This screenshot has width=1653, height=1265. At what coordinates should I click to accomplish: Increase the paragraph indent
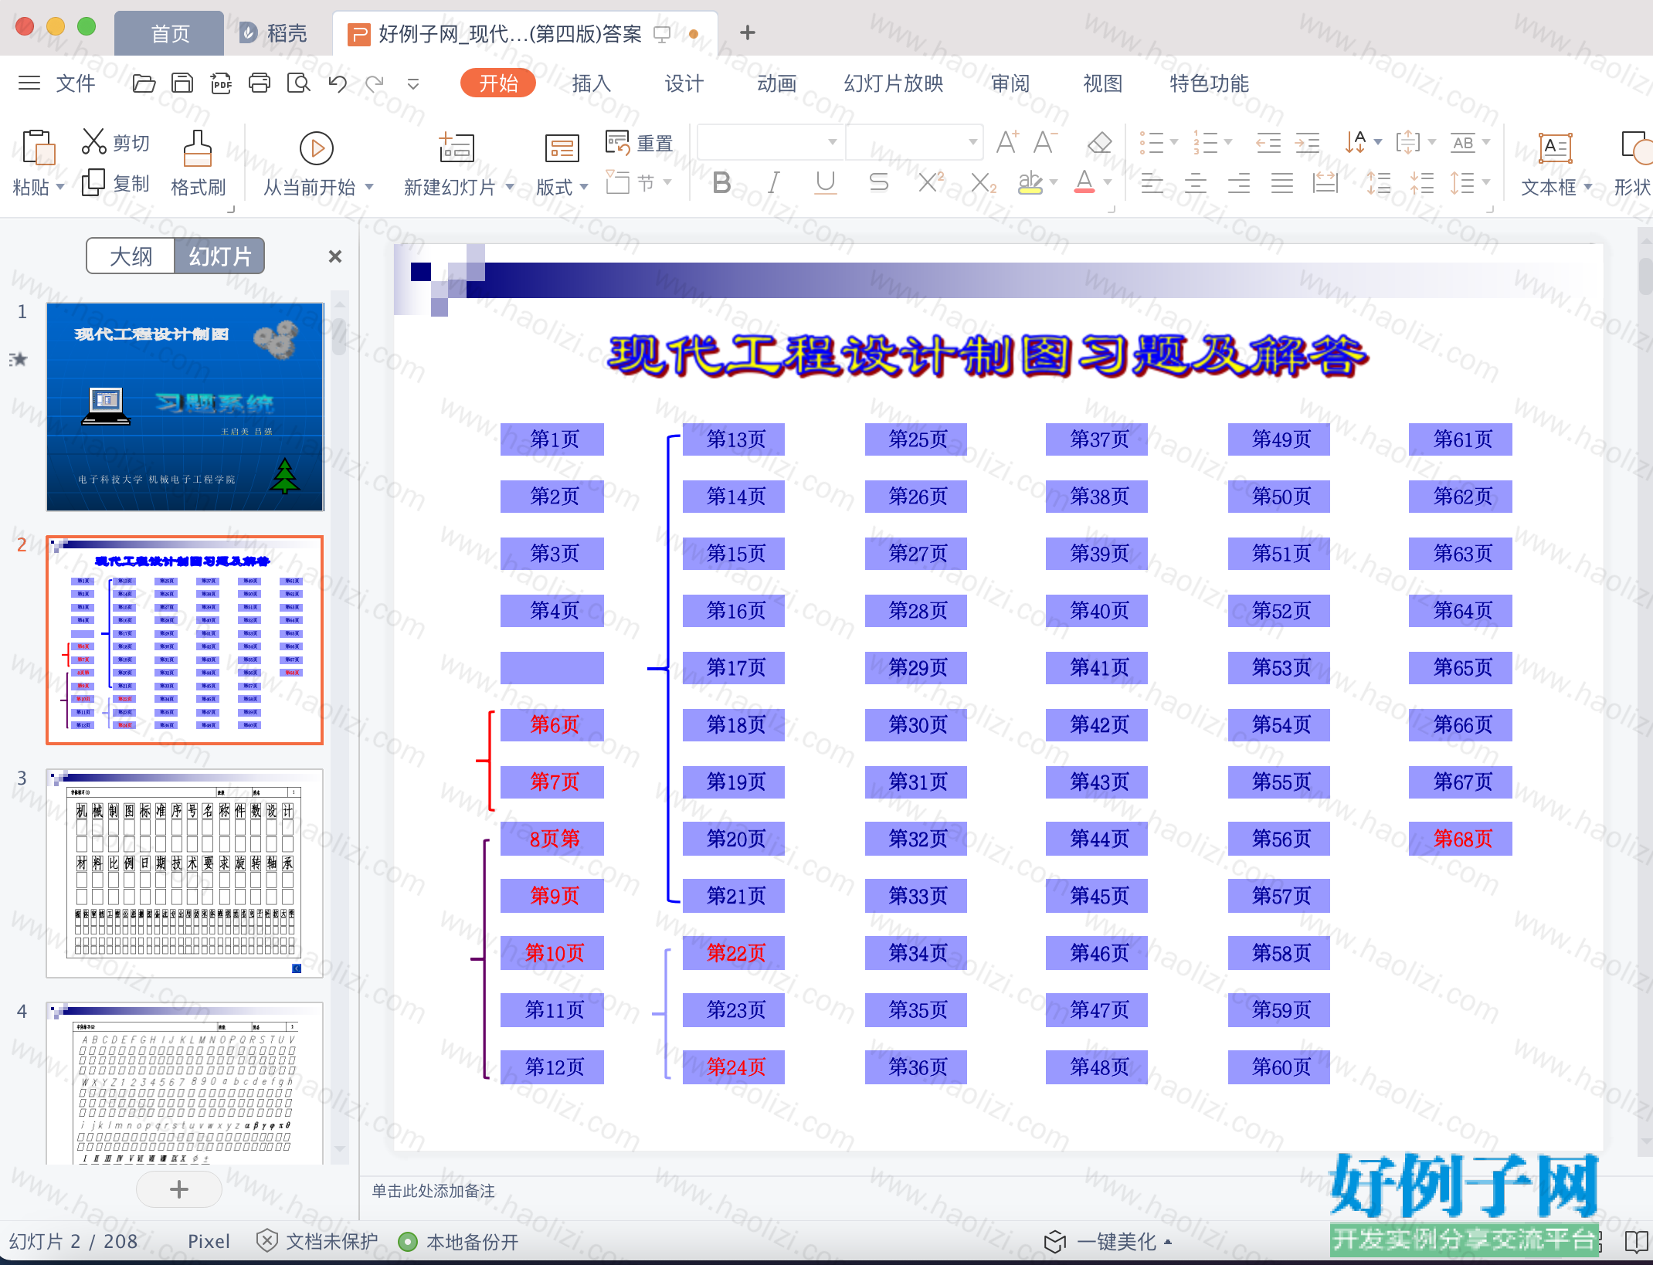[1307, 143]
